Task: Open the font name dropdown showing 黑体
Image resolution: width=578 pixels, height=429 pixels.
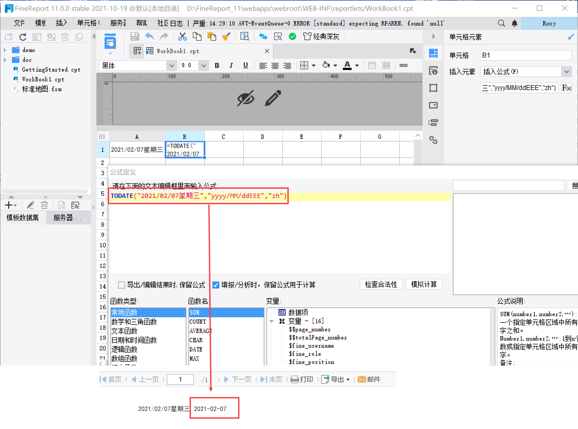Action: click(171, 66)
